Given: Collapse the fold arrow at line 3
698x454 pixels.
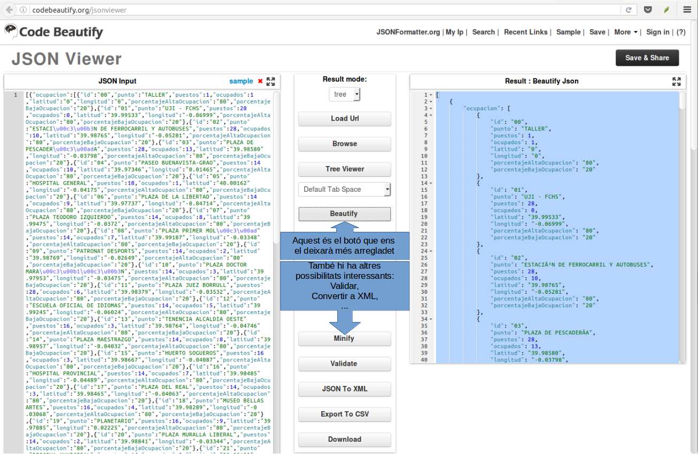Looking at the screenshot, I should (431, 108).
